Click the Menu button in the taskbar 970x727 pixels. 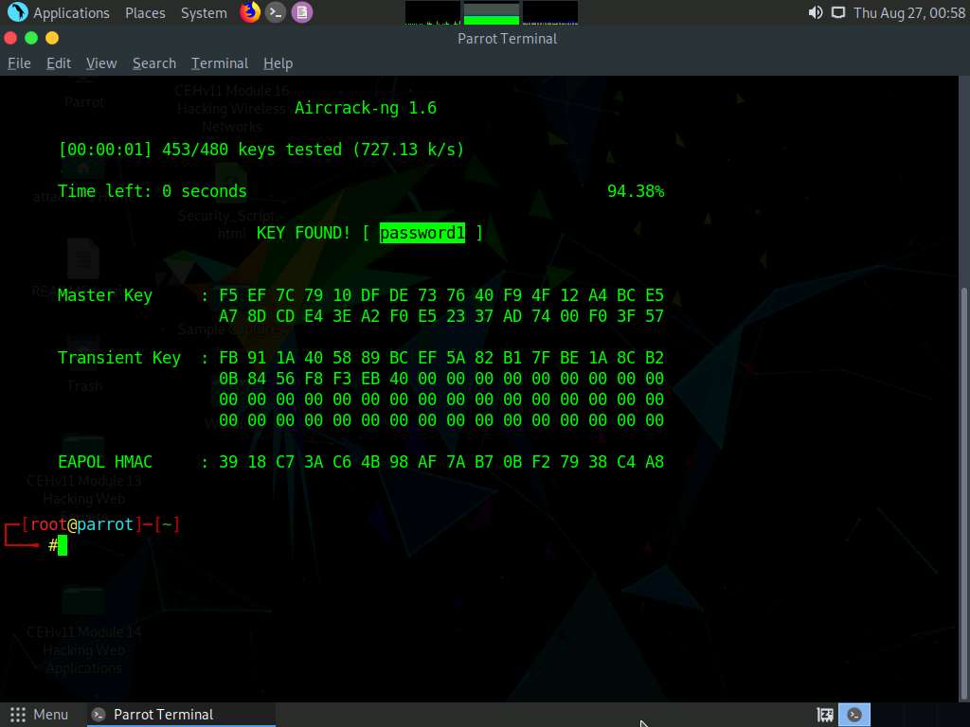[42, 714]
